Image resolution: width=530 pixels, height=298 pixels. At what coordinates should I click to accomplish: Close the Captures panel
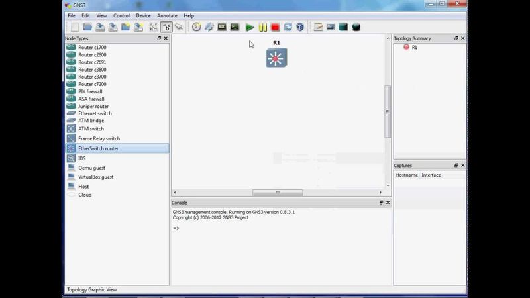(462, 165)
